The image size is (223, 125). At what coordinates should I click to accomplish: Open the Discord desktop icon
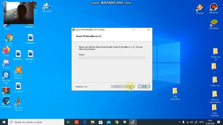pyautogui.click(x=6, y=64)
